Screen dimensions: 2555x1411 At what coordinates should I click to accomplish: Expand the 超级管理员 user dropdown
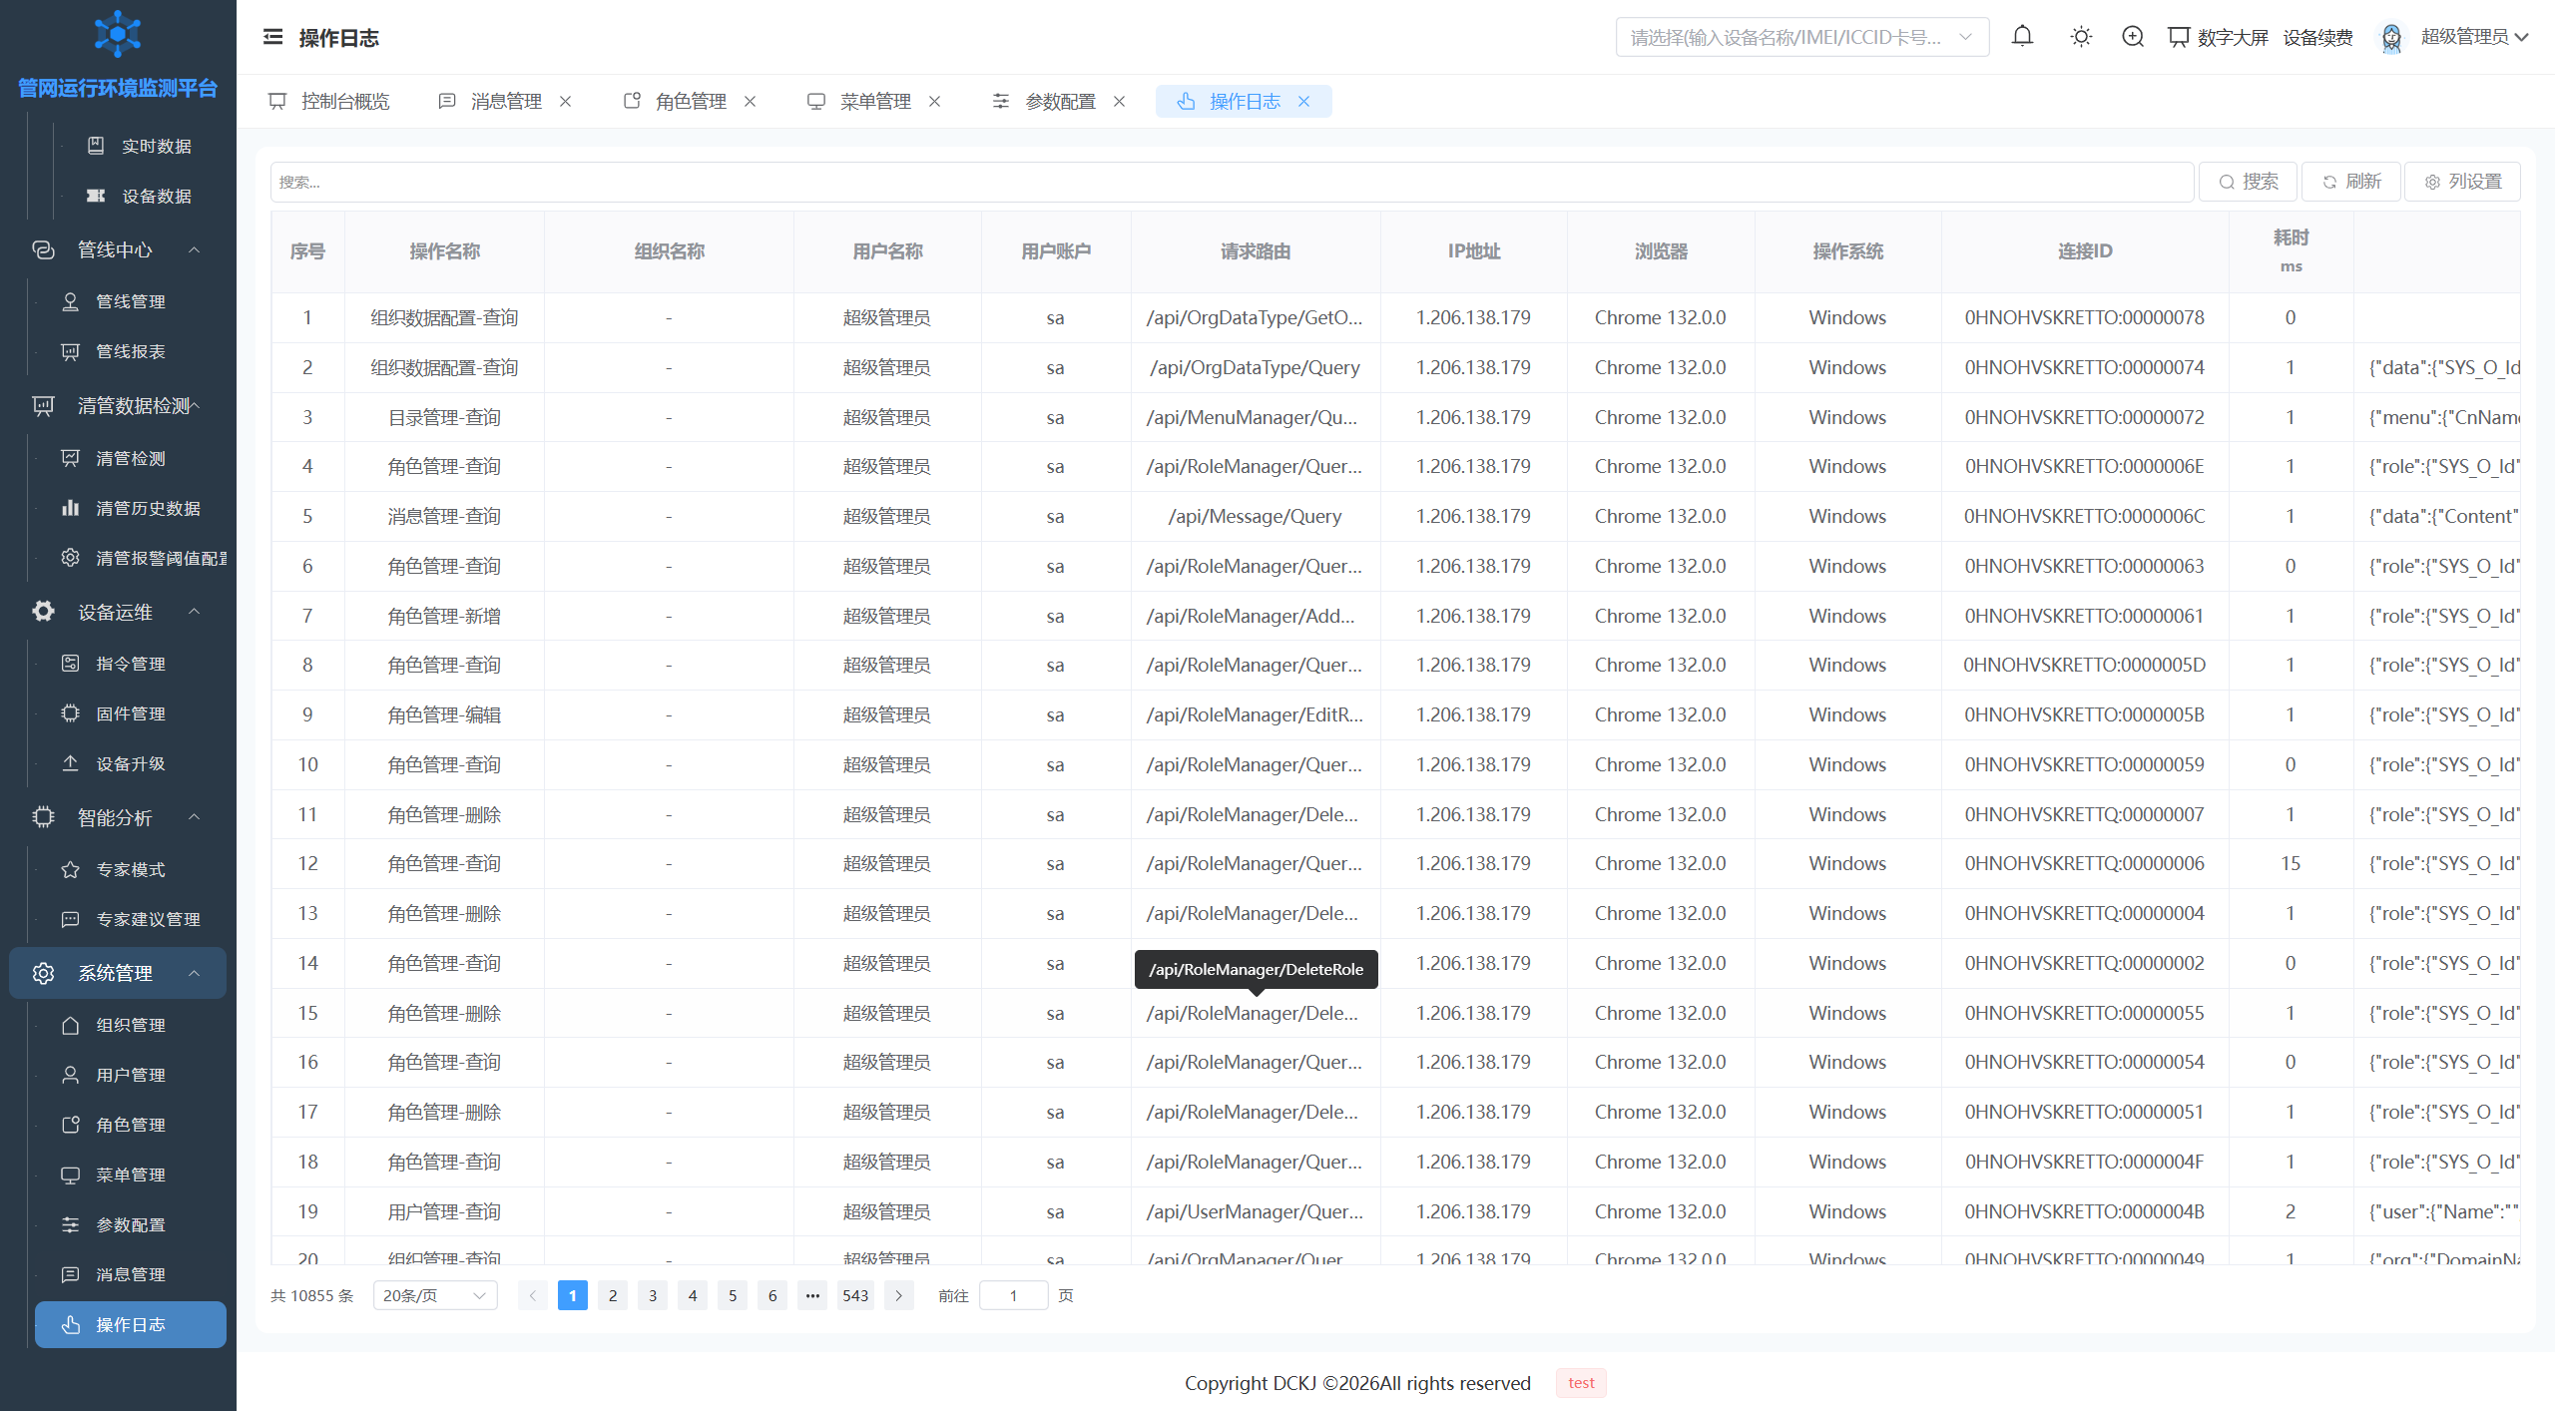(2474, 37)
